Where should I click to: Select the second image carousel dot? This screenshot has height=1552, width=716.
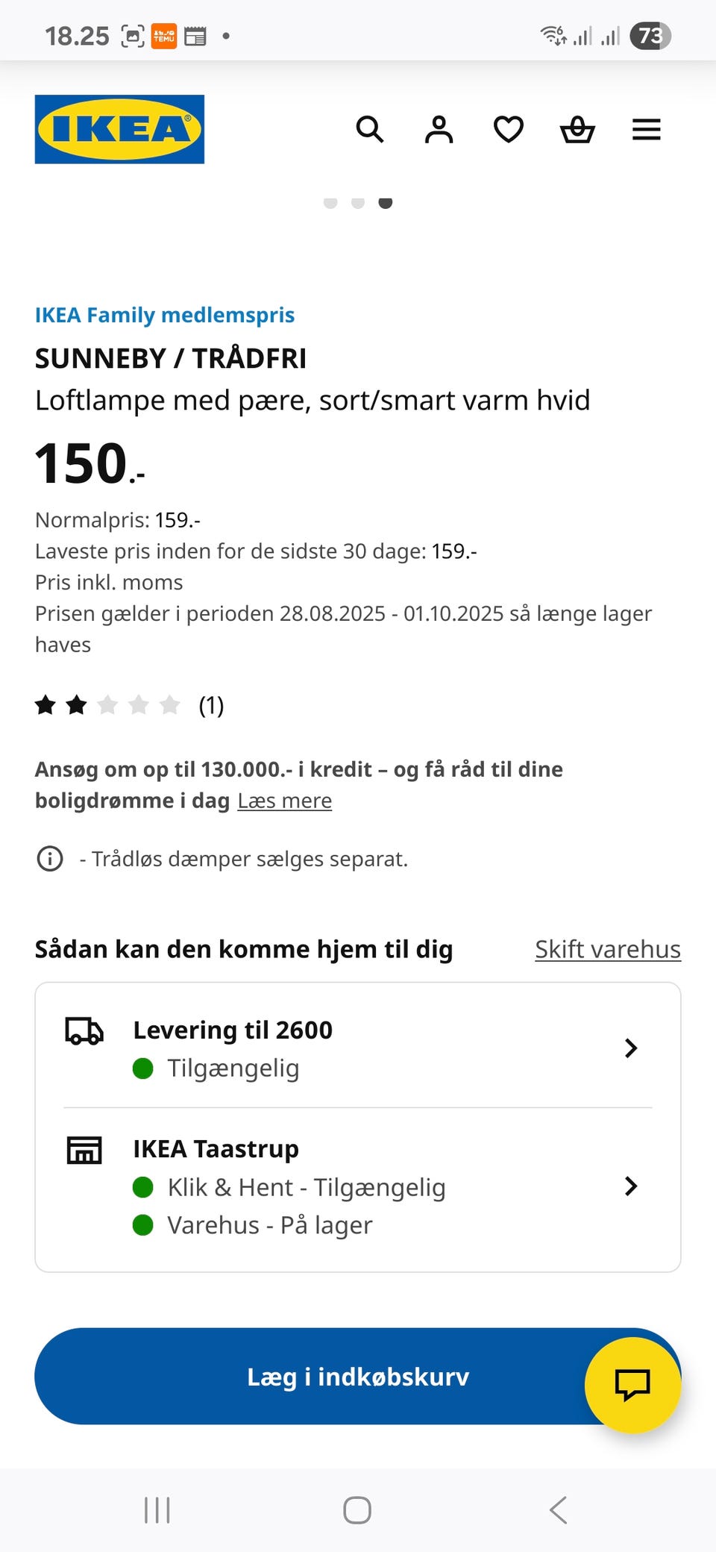tap(358, 202)
